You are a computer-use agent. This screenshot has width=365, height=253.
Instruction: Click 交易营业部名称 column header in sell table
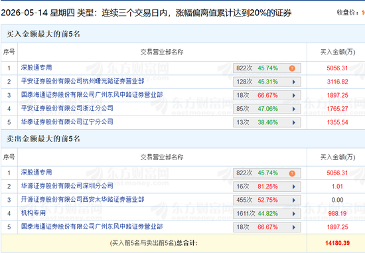(x=162, y=157)
